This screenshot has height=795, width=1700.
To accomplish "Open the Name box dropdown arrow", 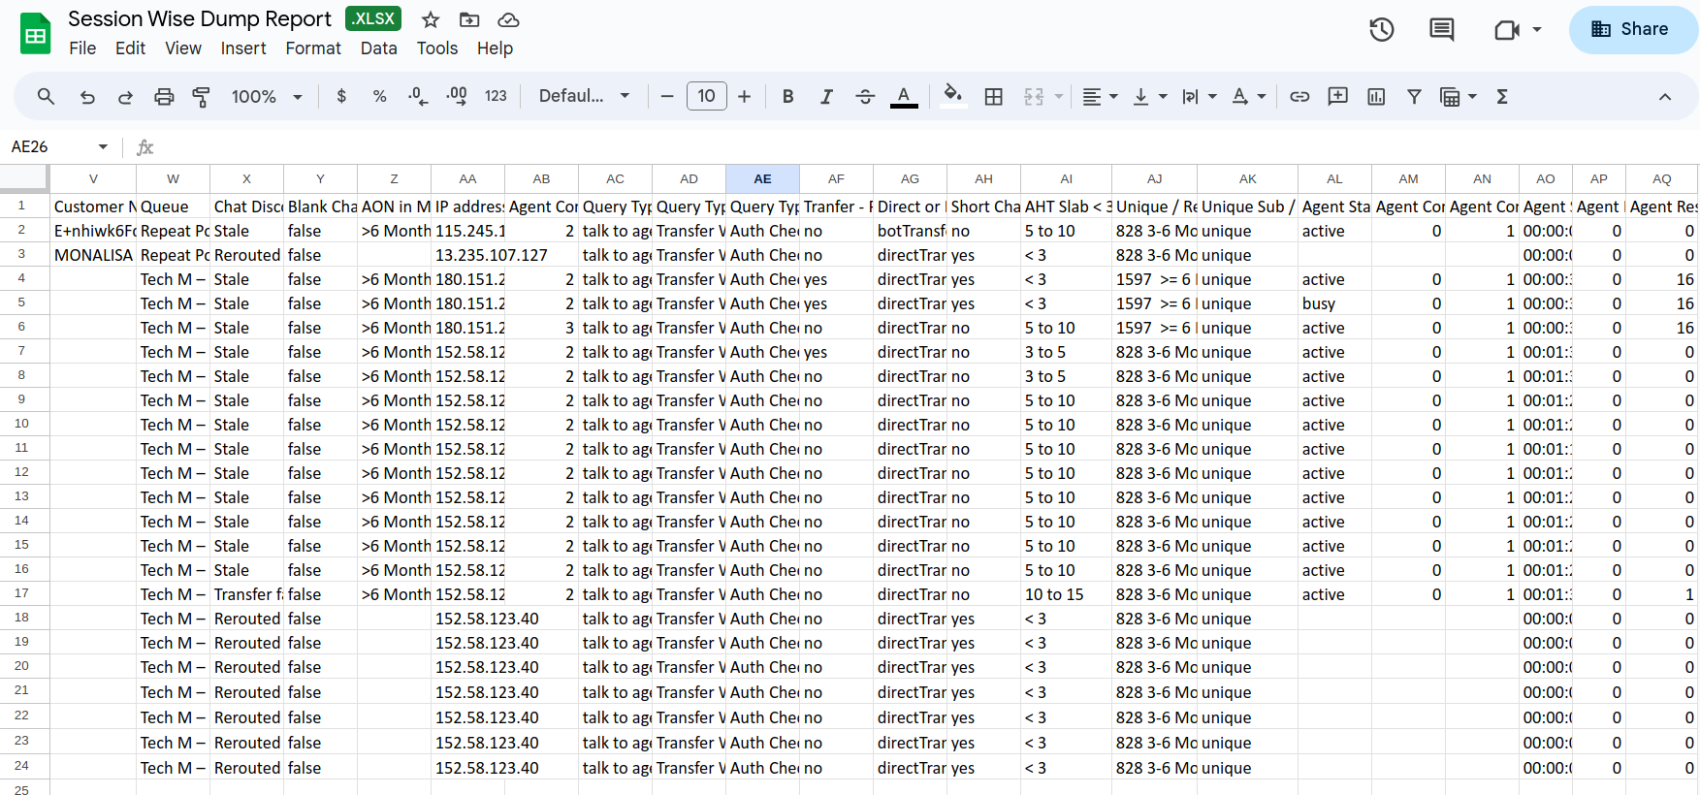I will 103,146.
